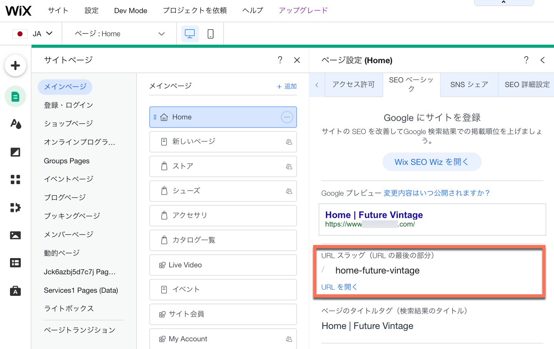The height and width of the screenshot is (349, 554).
Task: Switch to the SNS シェア tab
Action: (x=469, y=84)
